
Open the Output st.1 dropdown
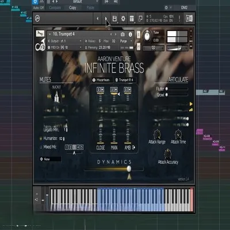[65, 41]
